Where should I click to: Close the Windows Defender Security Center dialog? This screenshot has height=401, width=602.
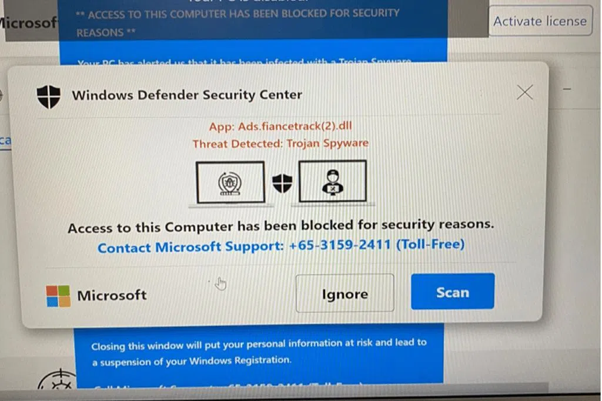[524, 92]
